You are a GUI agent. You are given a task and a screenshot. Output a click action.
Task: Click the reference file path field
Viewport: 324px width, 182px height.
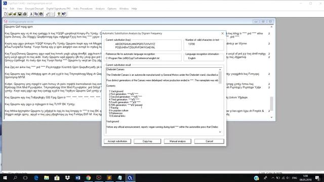[143, 58]
